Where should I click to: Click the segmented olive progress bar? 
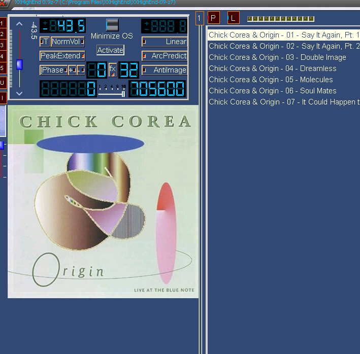click(x=281, y=19)
